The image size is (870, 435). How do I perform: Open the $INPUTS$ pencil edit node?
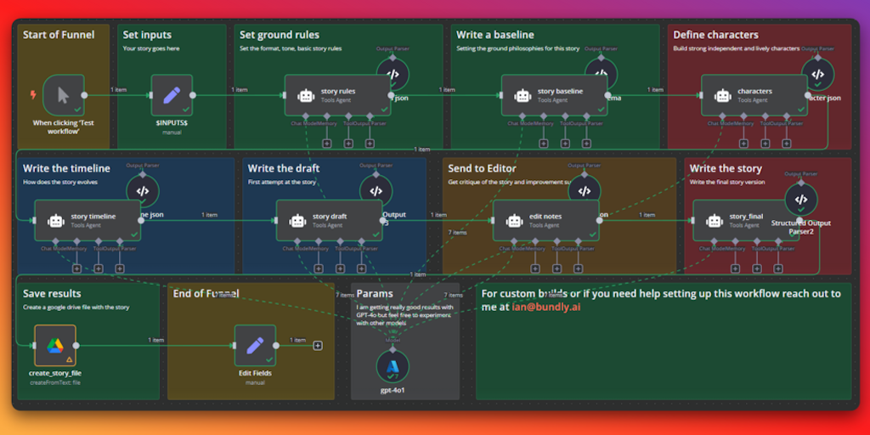click(172, 95)
